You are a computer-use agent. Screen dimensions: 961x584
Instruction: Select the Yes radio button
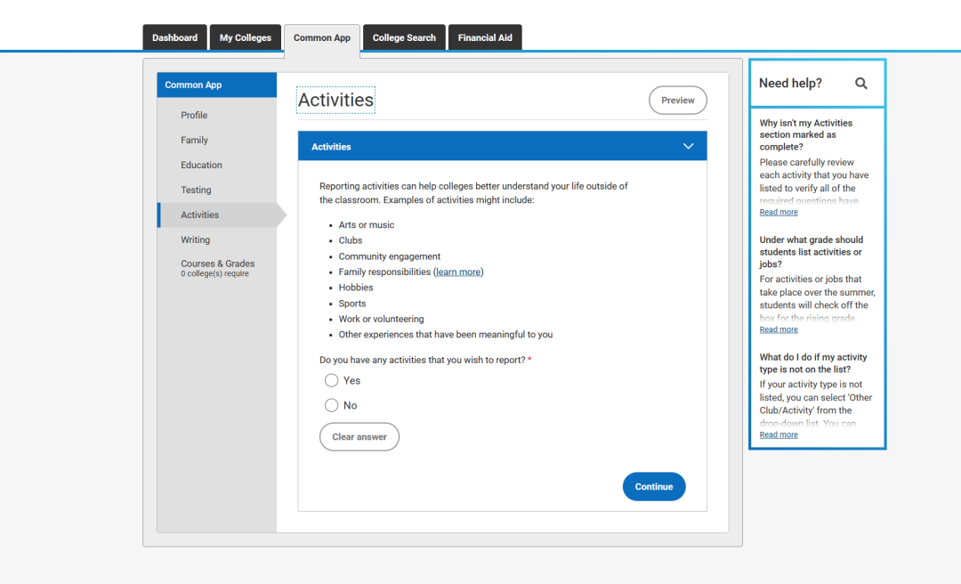click(x=332, y=380)
